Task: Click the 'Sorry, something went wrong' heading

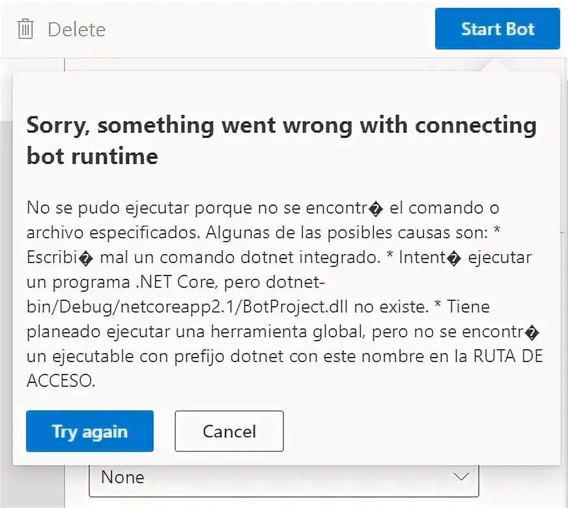Action: coord(281,126)
